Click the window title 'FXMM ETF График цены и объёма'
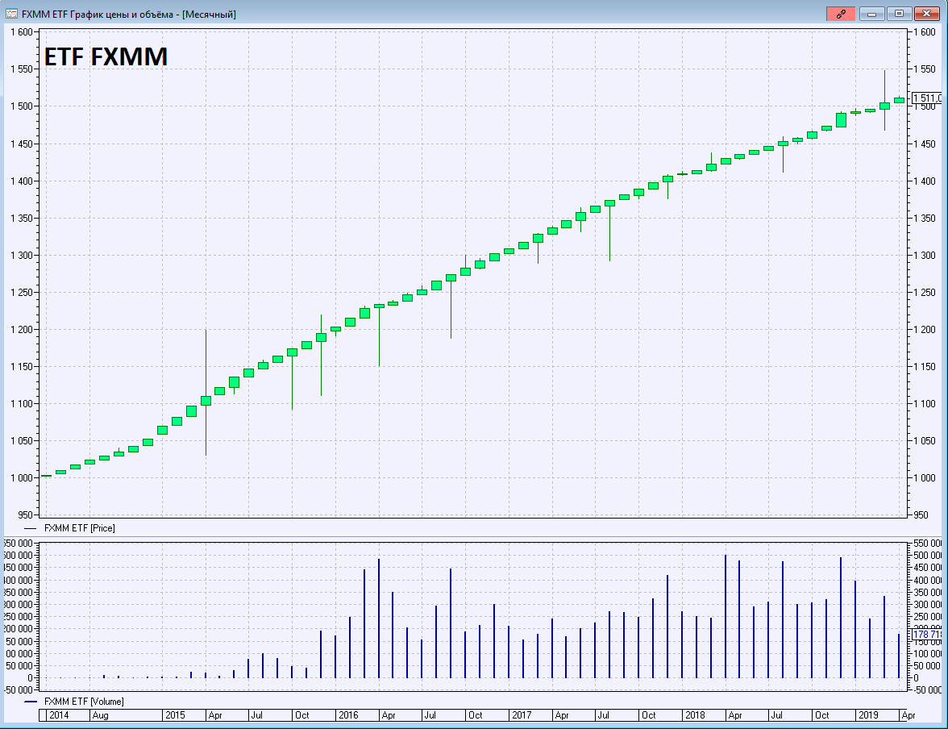The image size is (948, 729). (x=98, y=14)
